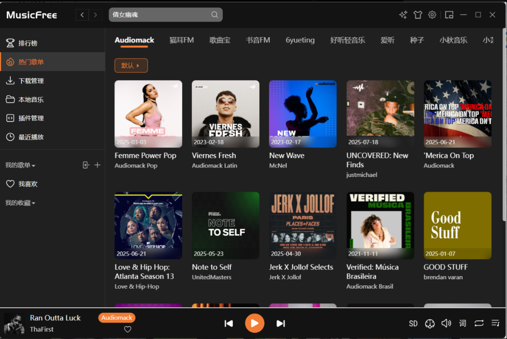Open 我喜欢 favorites list

pos(52,184)
